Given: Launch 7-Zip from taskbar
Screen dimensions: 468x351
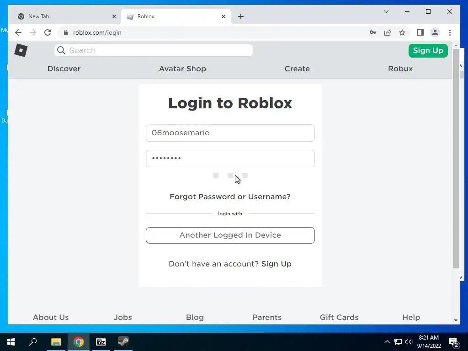Looking at the screenshot, I should tap(101, 342).
